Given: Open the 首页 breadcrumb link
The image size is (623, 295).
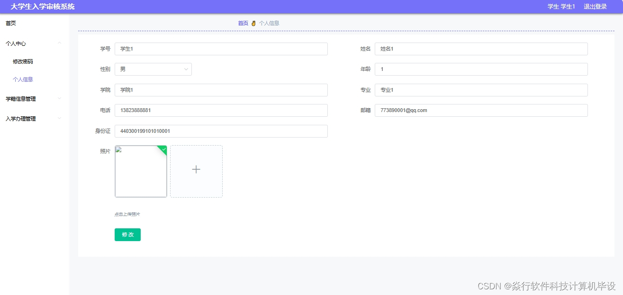Looking at the screenshot, I should coord(243,22).
